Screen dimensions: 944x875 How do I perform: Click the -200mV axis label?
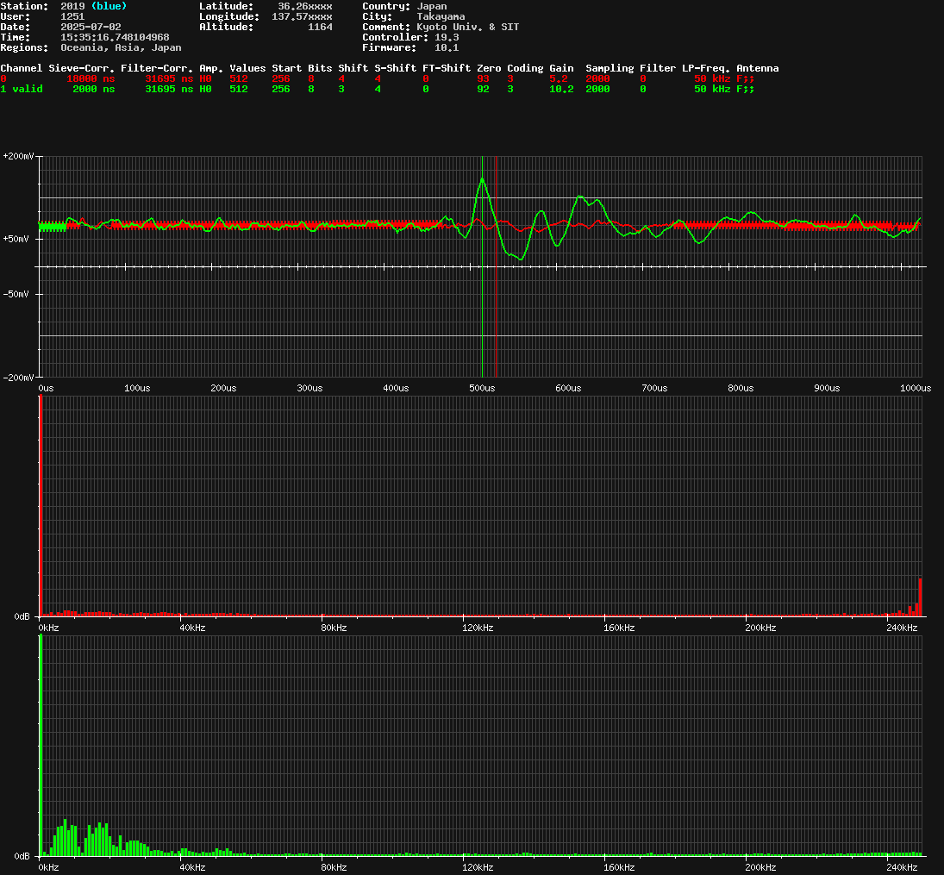point(18,378)
